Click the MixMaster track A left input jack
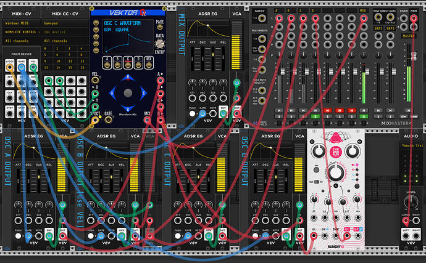 279,18
